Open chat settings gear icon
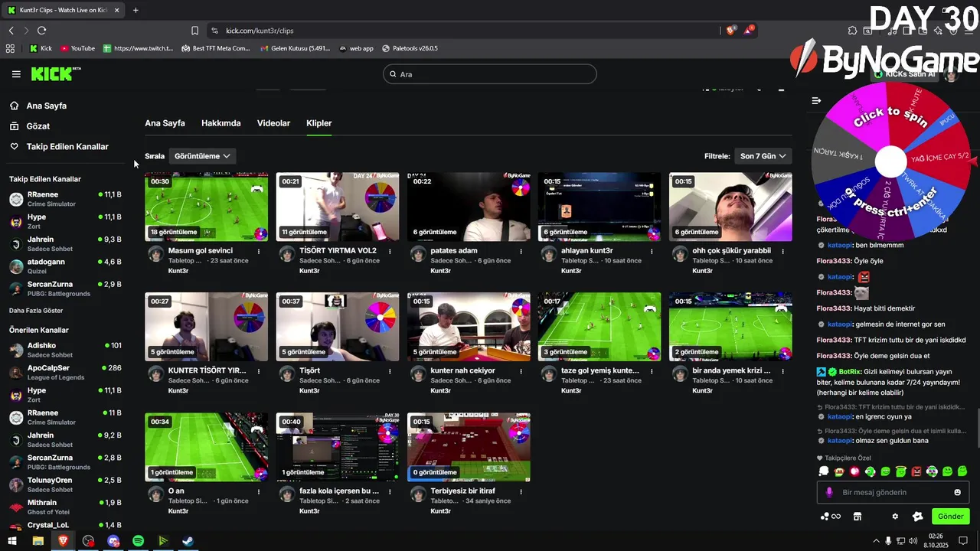 [895, 517]
